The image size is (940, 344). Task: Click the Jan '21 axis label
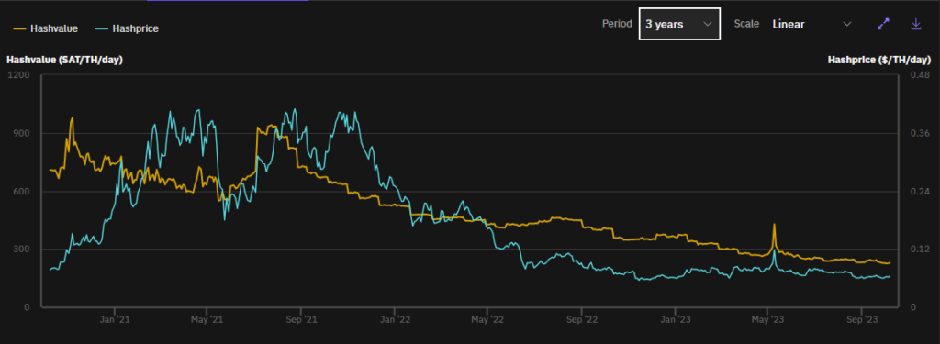click(114, 319)
